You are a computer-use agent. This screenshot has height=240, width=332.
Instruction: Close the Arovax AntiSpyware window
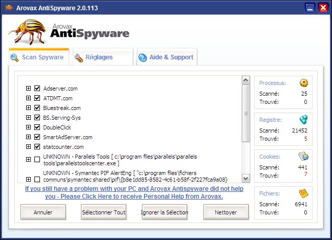tap(323, 8)
